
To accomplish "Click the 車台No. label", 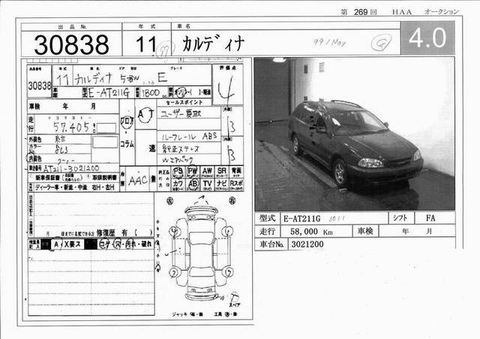I will 271,244.
